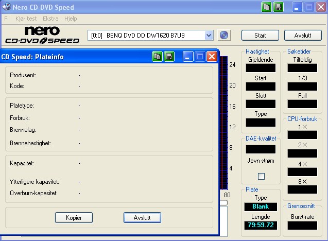
Task: Click the Burst-rate readout field
Action: pyautogui.click(x=302, y=226)
